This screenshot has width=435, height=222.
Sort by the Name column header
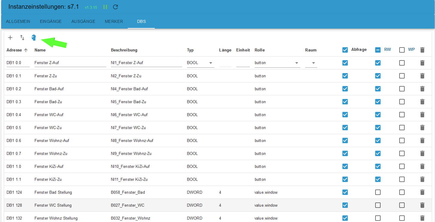coord(40,50)
